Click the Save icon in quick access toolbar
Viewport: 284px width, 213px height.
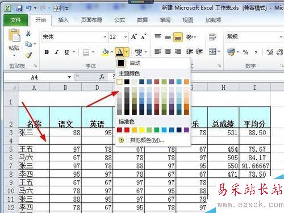(19, 9)
